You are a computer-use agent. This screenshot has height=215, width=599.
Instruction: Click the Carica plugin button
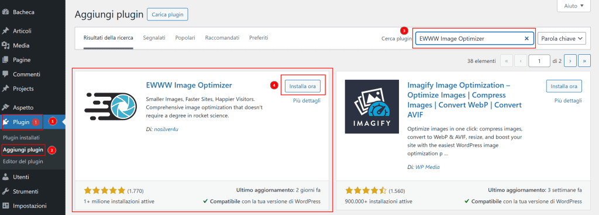pos(167,15)
